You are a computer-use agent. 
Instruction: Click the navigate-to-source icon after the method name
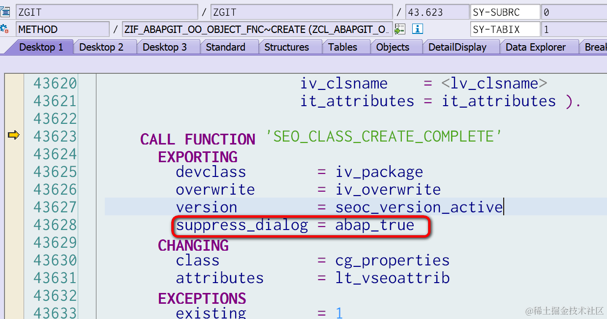pyautogui.click(x=400, y=29)
